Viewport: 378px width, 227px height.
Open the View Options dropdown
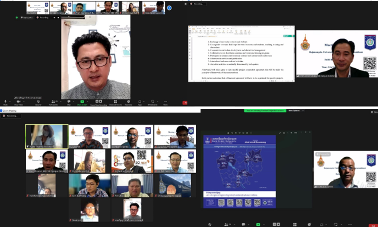[296, 110]
